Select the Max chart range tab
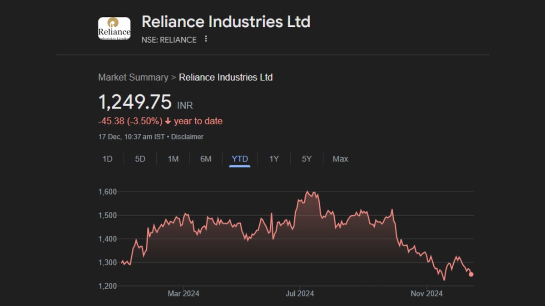 pos(340,159)
